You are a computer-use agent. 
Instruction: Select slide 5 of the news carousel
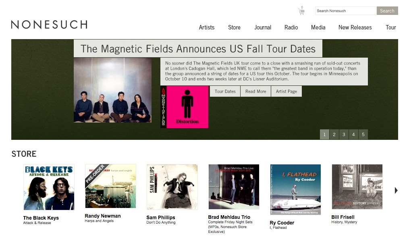[363, 134]
